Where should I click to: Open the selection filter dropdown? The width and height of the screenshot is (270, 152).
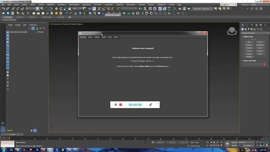click(30, 8)
